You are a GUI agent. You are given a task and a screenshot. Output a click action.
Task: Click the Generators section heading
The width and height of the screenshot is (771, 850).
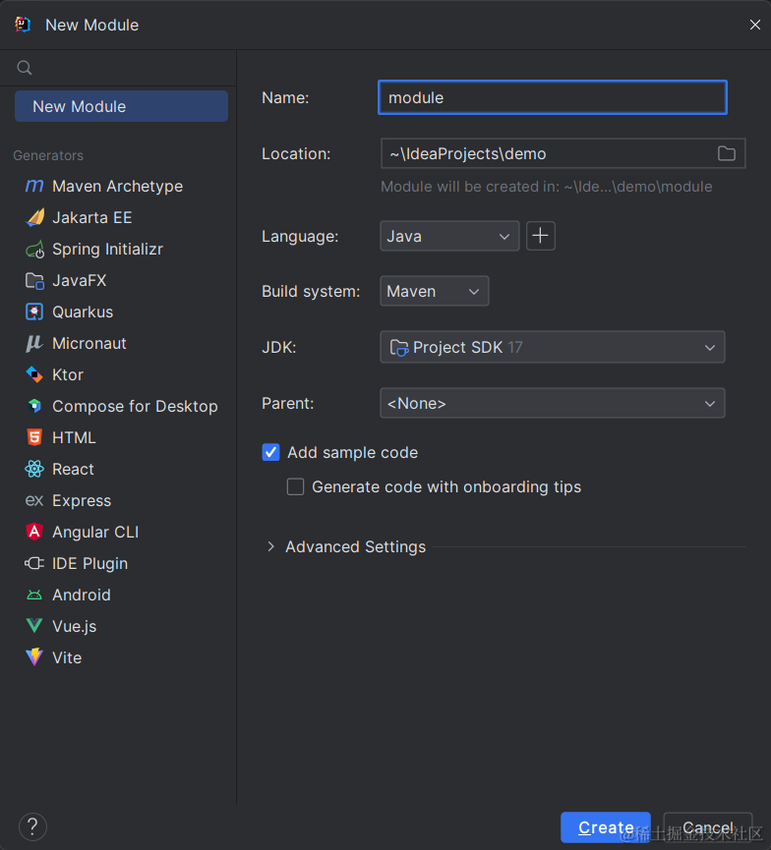[x=48, y=155]
